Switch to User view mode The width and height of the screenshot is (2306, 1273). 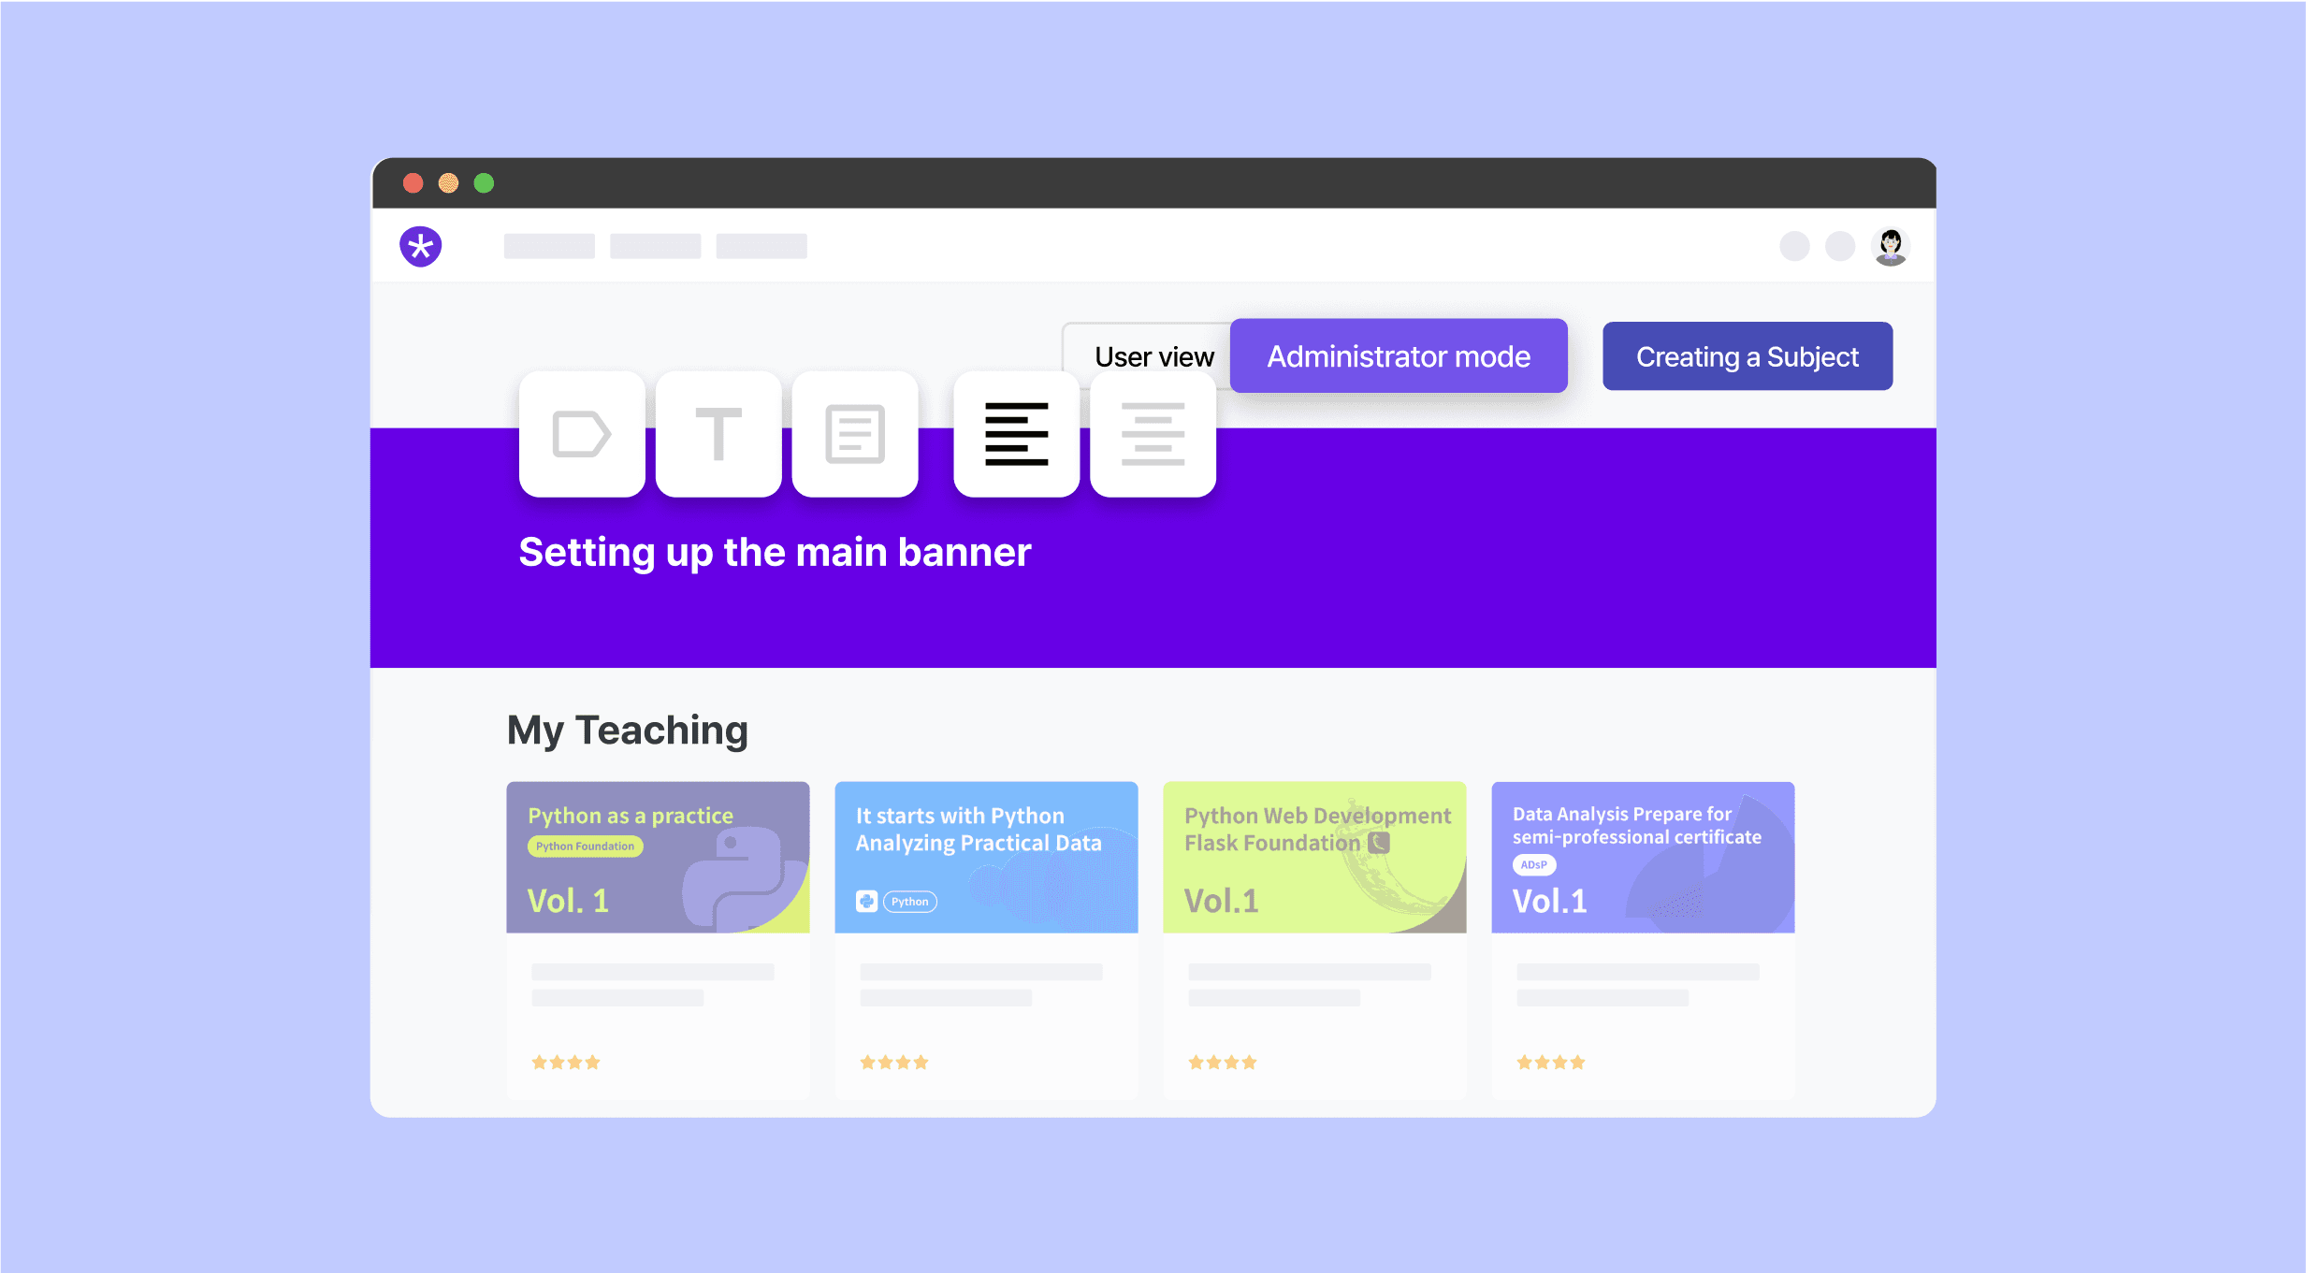1153,355
